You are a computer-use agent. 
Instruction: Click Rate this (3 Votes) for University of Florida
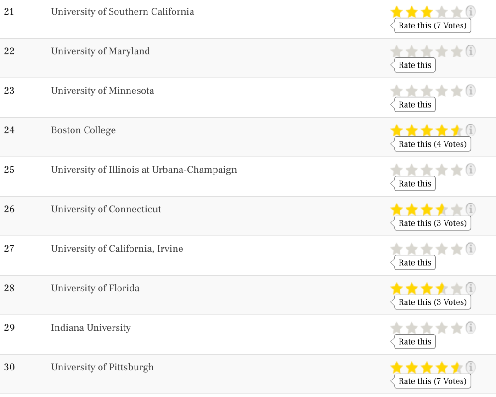tap(432, 302)
